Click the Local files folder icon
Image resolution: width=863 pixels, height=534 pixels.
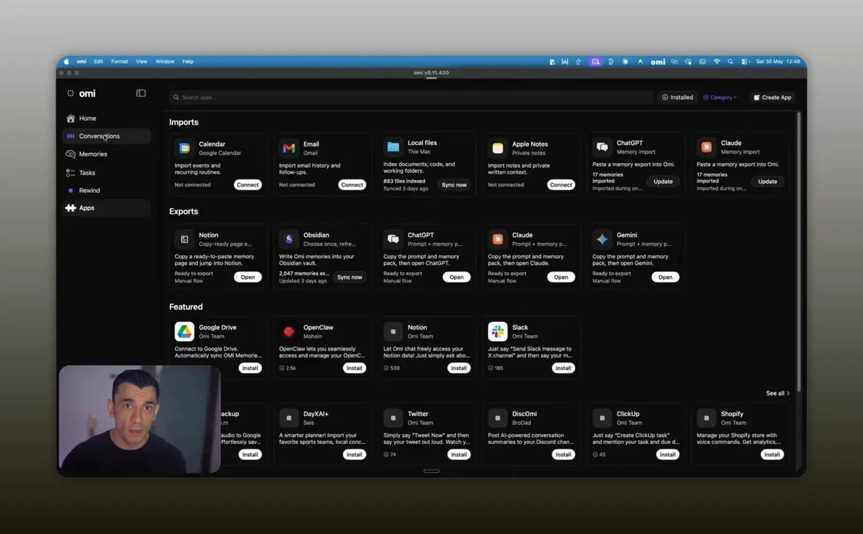[393, 147]
